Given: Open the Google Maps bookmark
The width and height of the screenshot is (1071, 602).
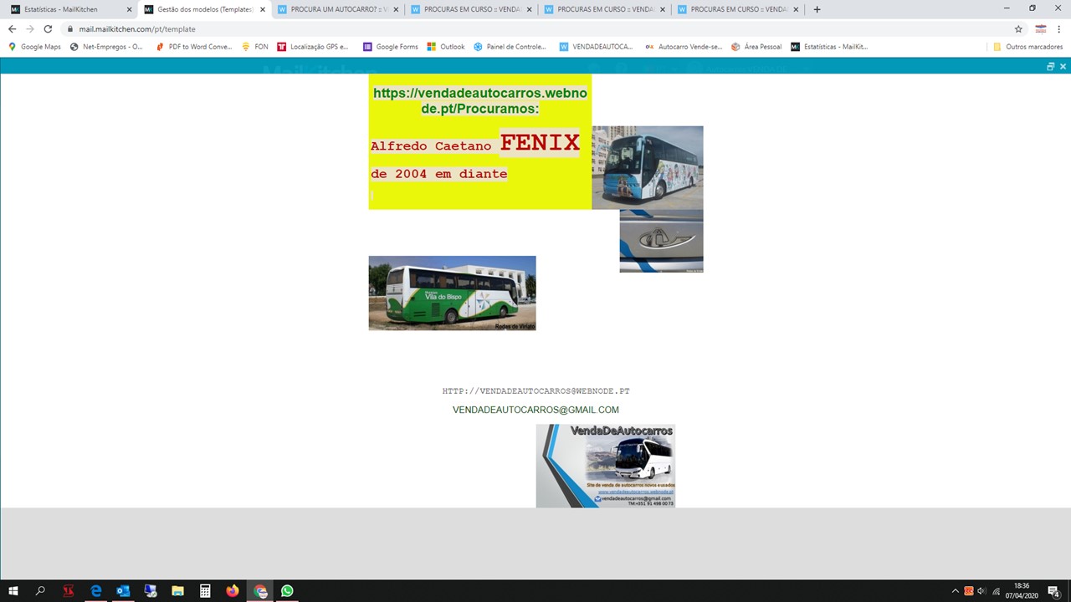Looking at the screenshot, I should pos(34,47).
